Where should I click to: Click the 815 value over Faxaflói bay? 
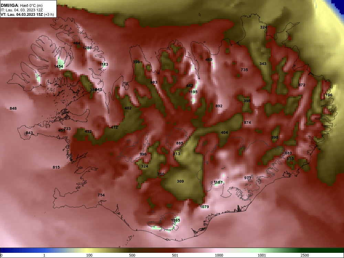56,167
